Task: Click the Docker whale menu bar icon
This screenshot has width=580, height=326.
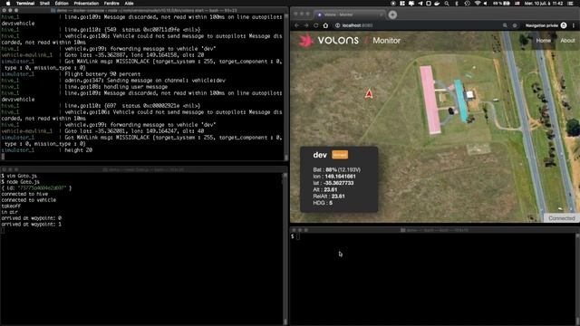Action: click(437, 4)
